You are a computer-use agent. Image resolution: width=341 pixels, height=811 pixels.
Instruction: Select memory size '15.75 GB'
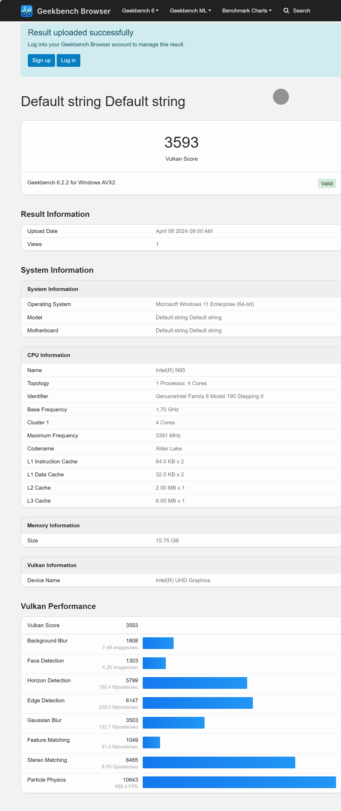167,541
